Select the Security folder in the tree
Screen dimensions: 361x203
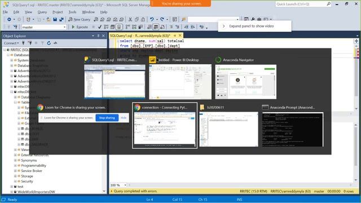pos(27,182)
